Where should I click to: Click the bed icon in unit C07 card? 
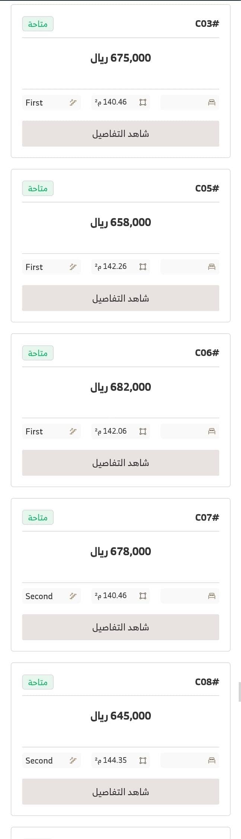(212, 596)
